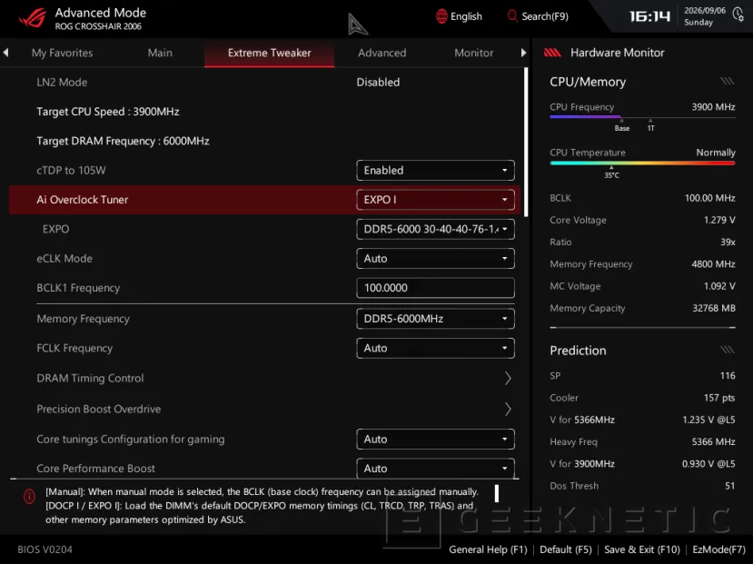The width and height of the screenshot is (753, 564).
Task: Open Ai Overclock Tuner EXPO I dropdown
Action: click(x=436, y=200)
